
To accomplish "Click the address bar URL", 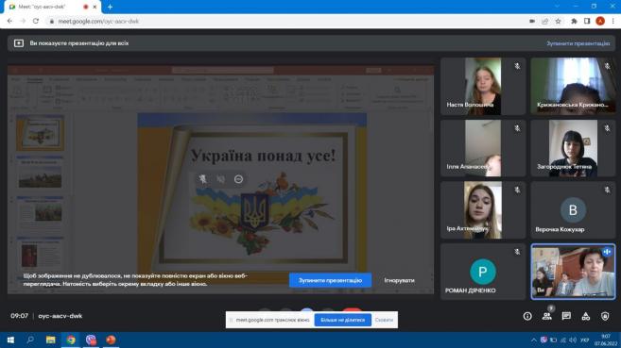I will 98,22.
